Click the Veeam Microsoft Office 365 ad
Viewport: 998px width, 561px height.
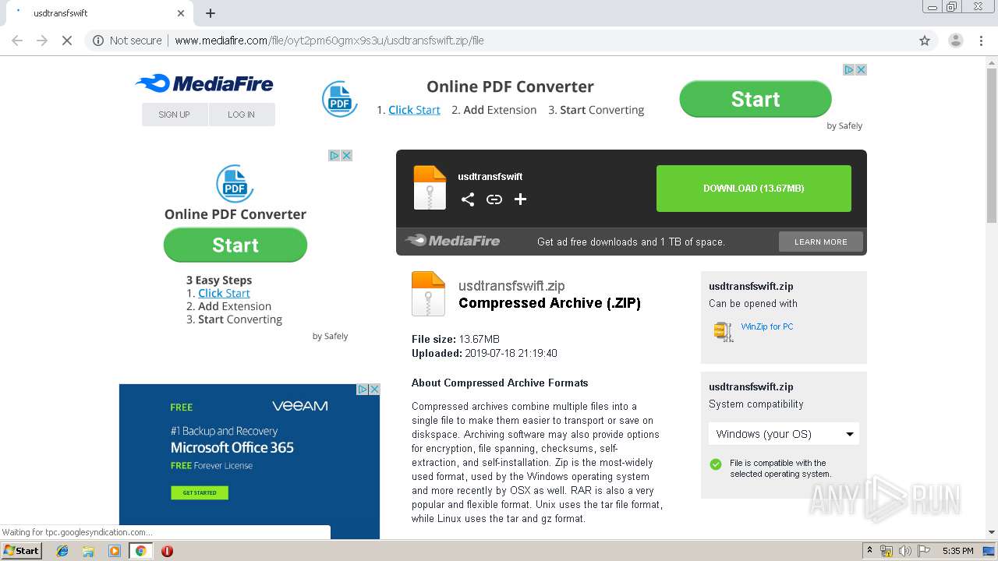[x=249, y=461]
